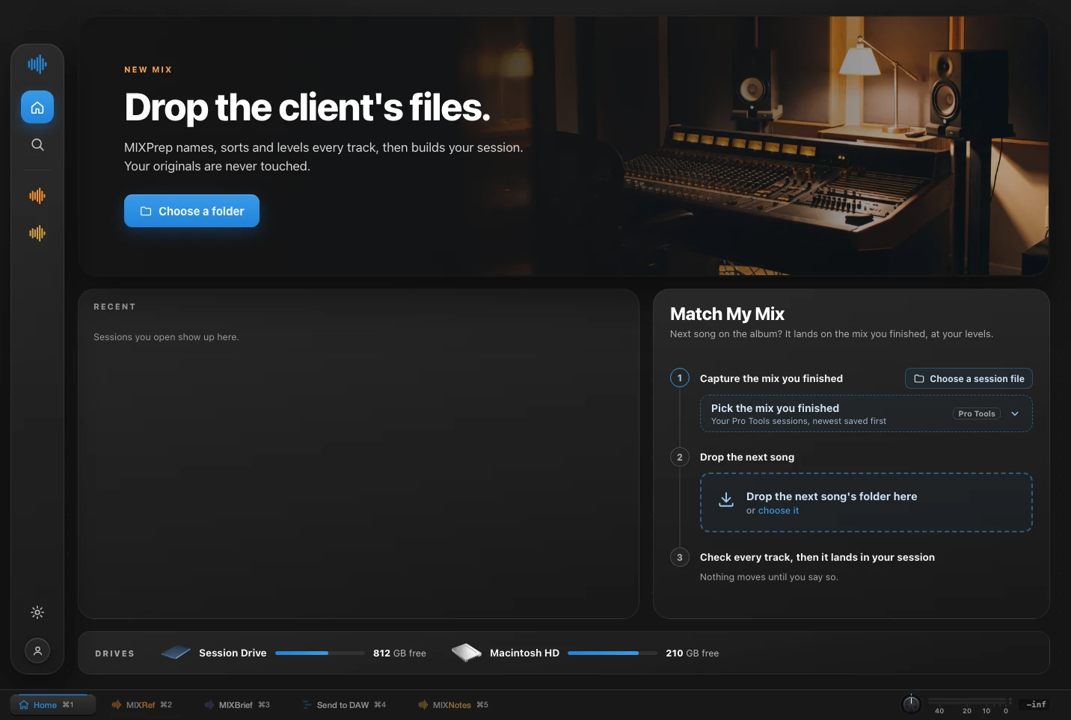Click the Choose a session file button
The width and height of the screenshot is (1071, 720).
coord(969,378)
